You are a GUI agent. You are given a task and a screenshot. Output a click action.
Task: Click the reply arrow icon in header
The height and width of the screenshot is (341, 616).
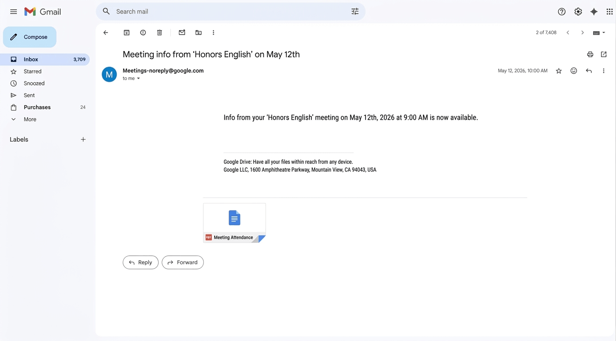(589, 71)
